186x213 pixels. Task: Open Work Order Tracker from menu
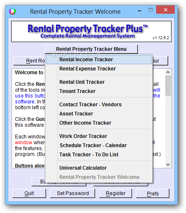point(99,136)
